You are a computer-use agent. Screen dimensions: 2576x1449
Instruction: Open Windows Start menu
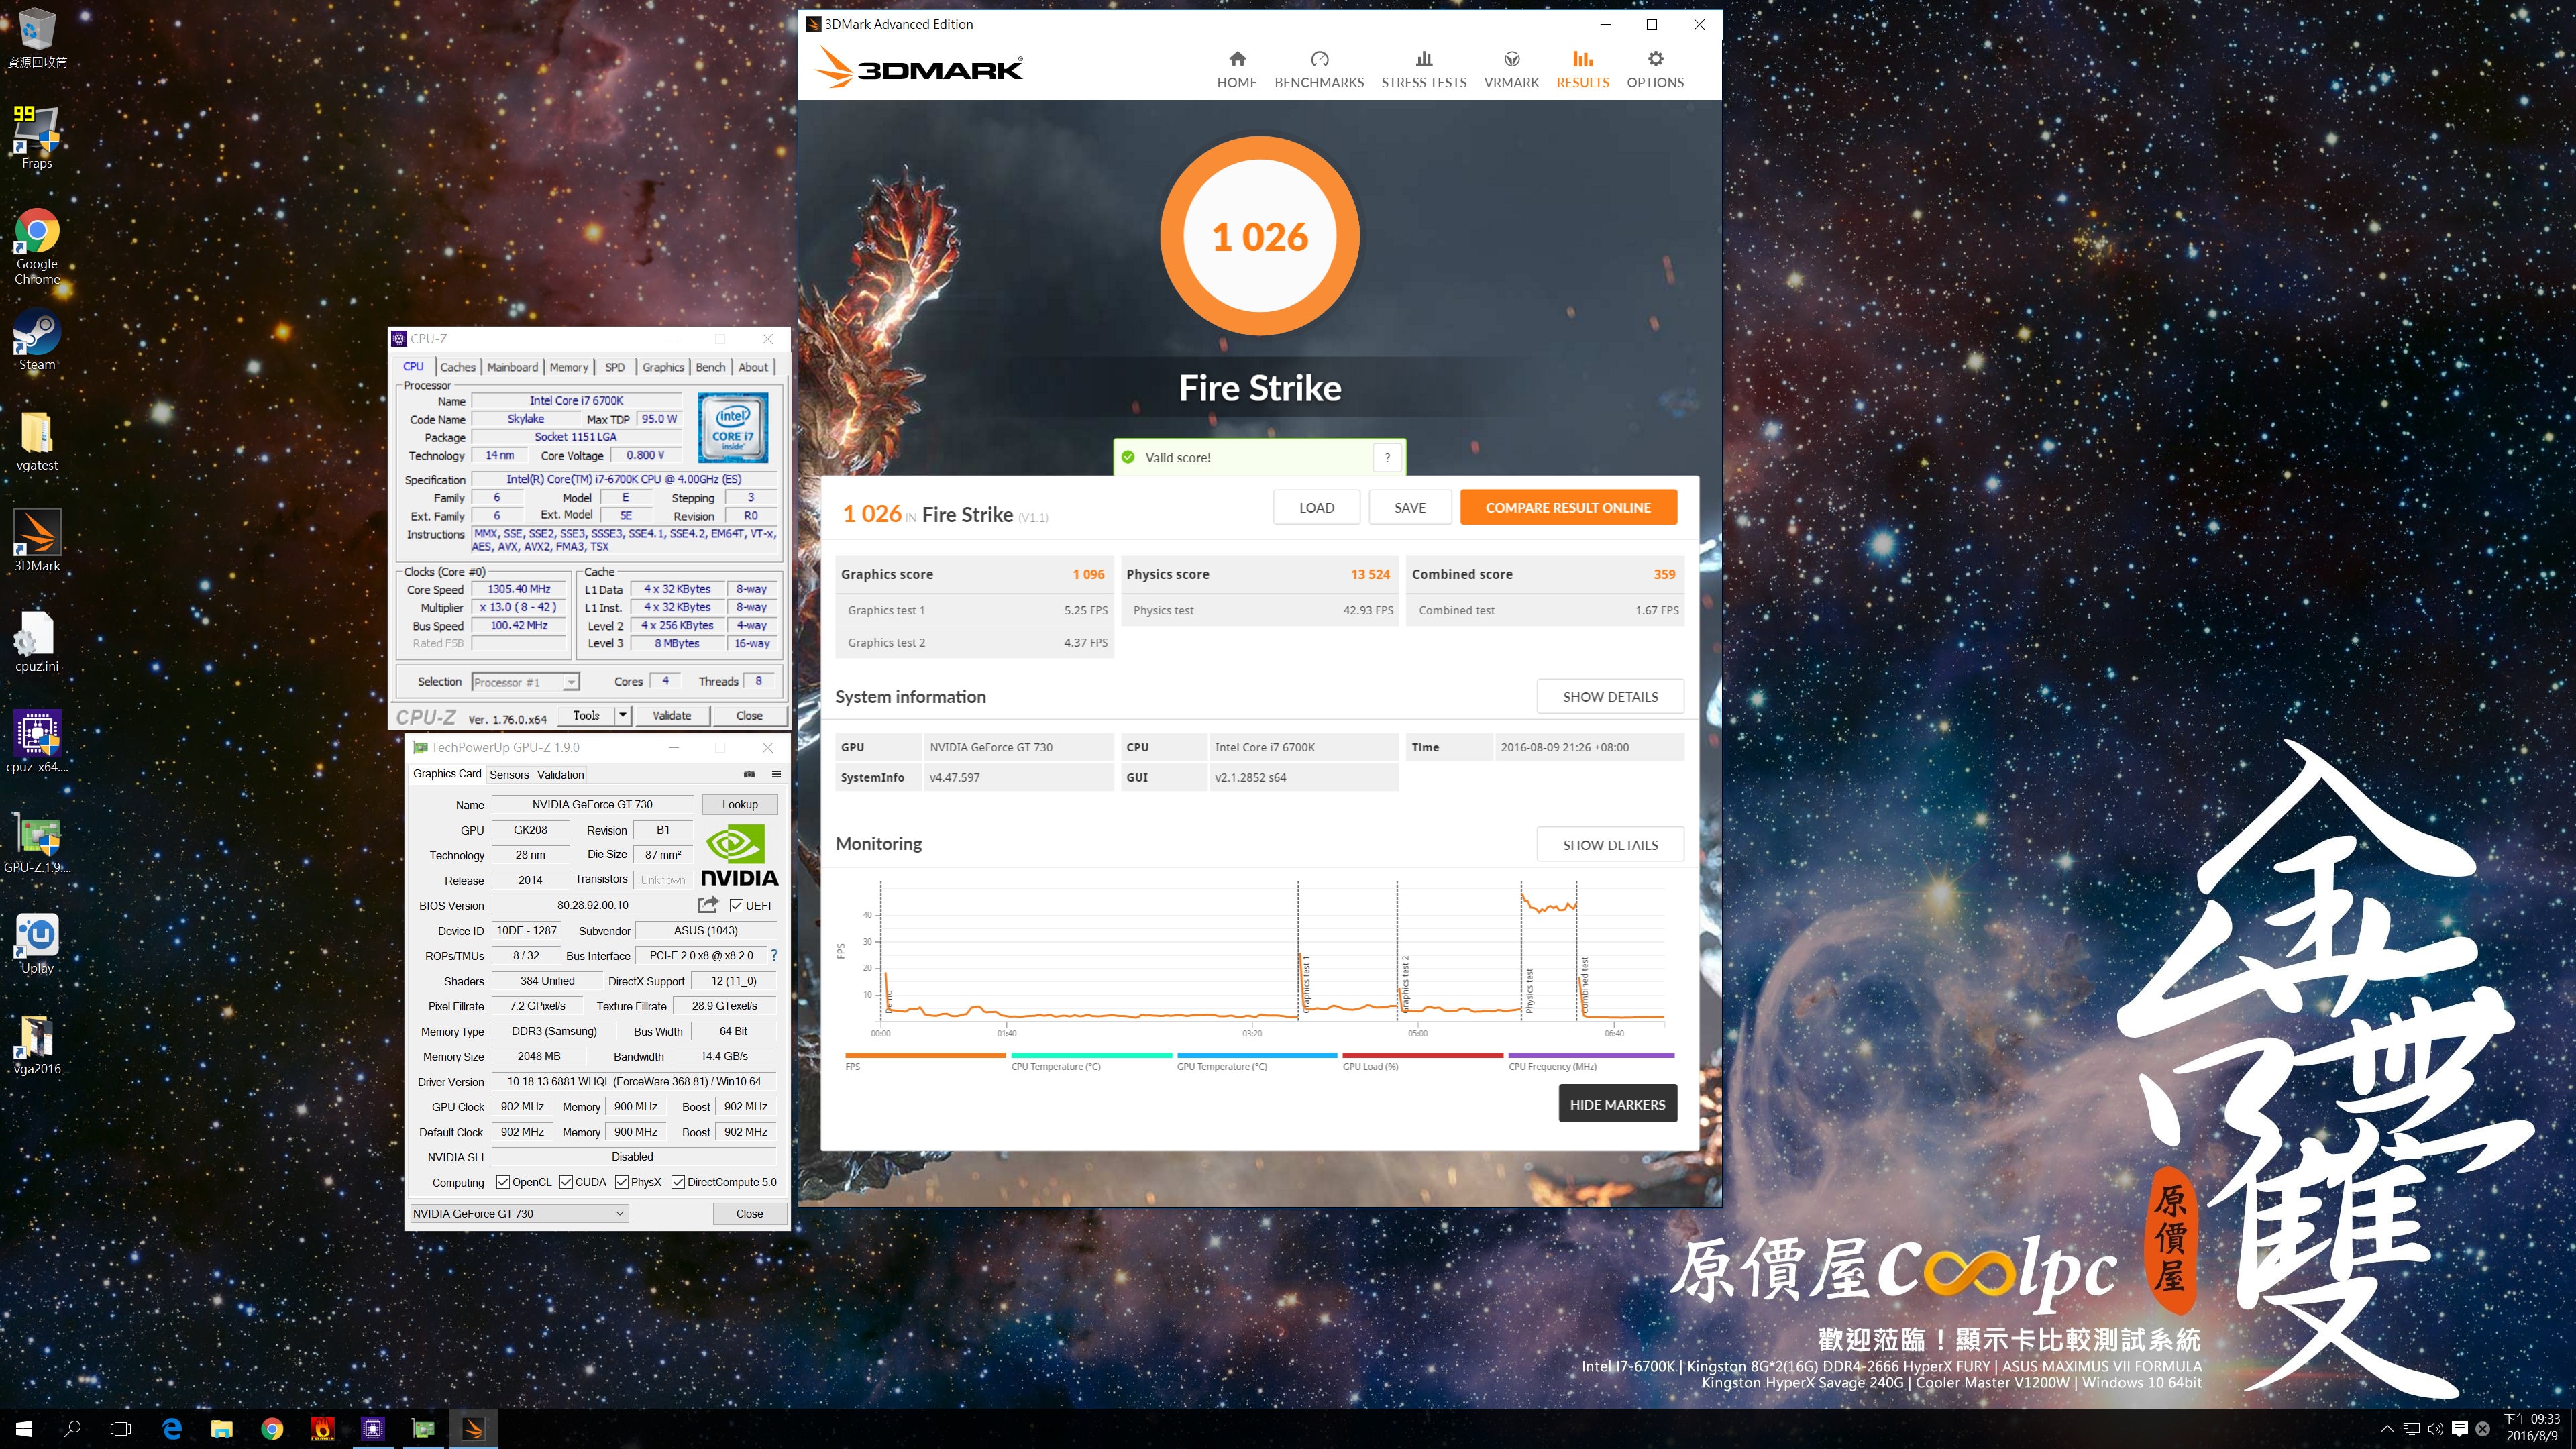tap(24, 1429)
